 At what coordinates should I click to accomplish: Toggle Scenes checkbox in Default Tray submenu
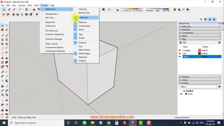(75, 38)
